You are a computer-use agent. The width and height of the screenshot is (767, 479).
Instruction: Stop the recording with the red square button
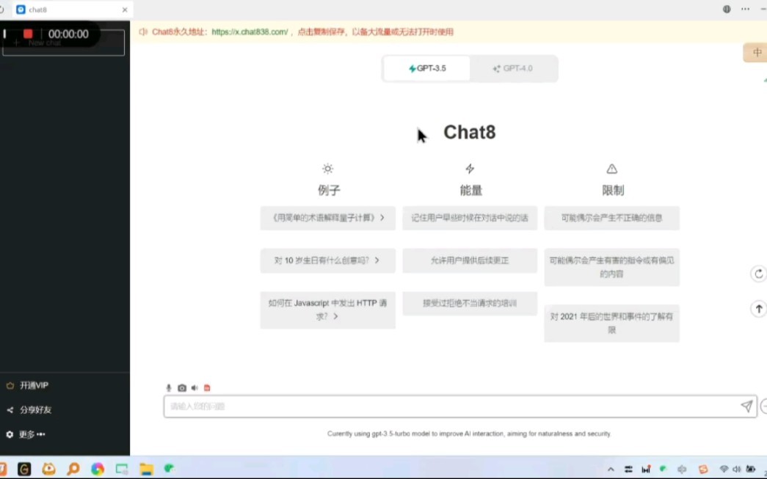tap(28, 34)
